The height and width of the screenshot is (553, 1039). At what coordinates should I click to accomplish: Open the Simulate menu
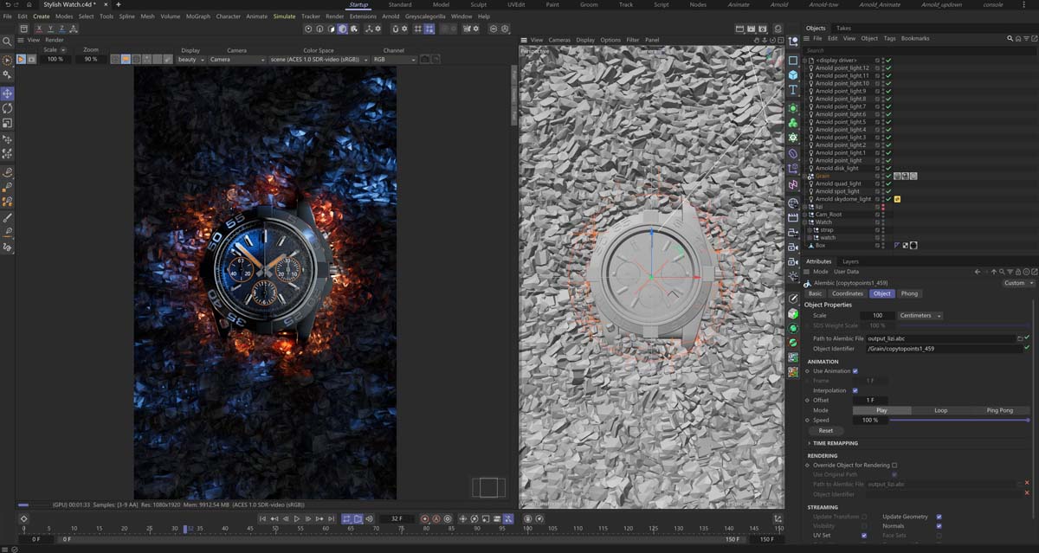[284, 16]
